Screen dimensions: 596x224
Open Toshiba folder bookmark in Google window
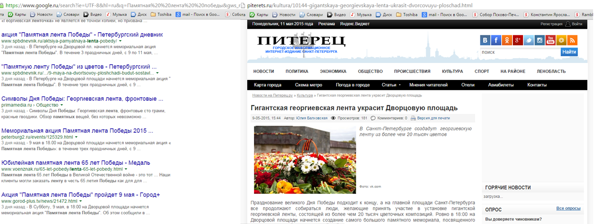click(161, 15)
